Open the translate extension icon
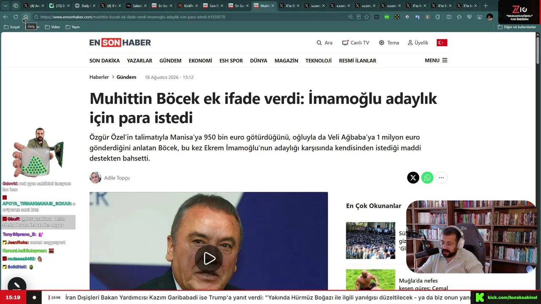The width and height of the screenshot is (541, 304). (417, 17)
